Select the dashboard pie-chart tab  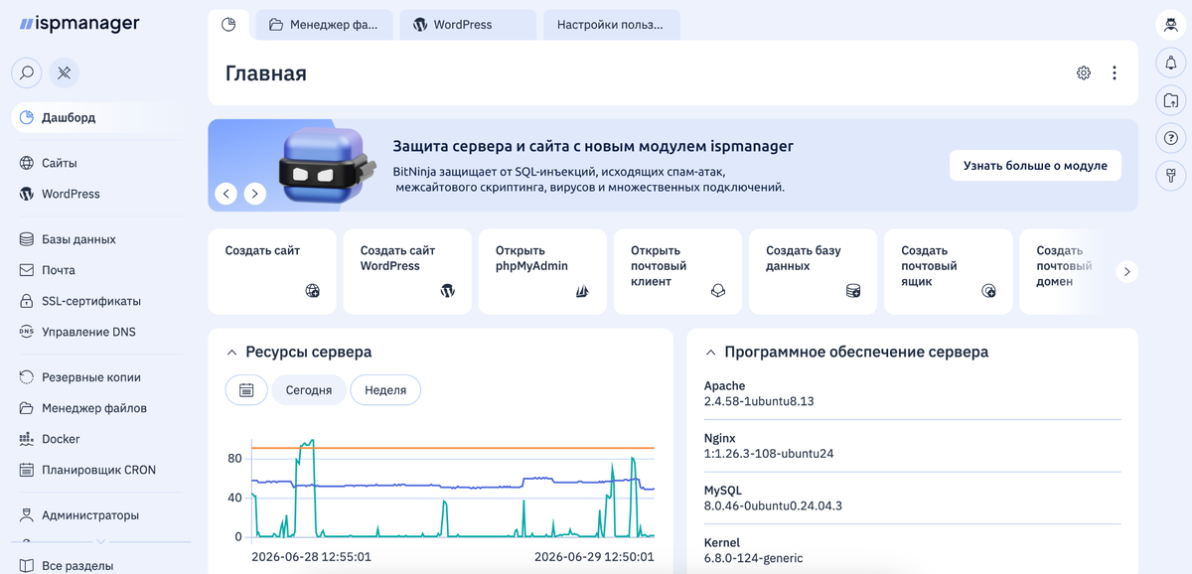pyautogui.click(x=228, y=25)
